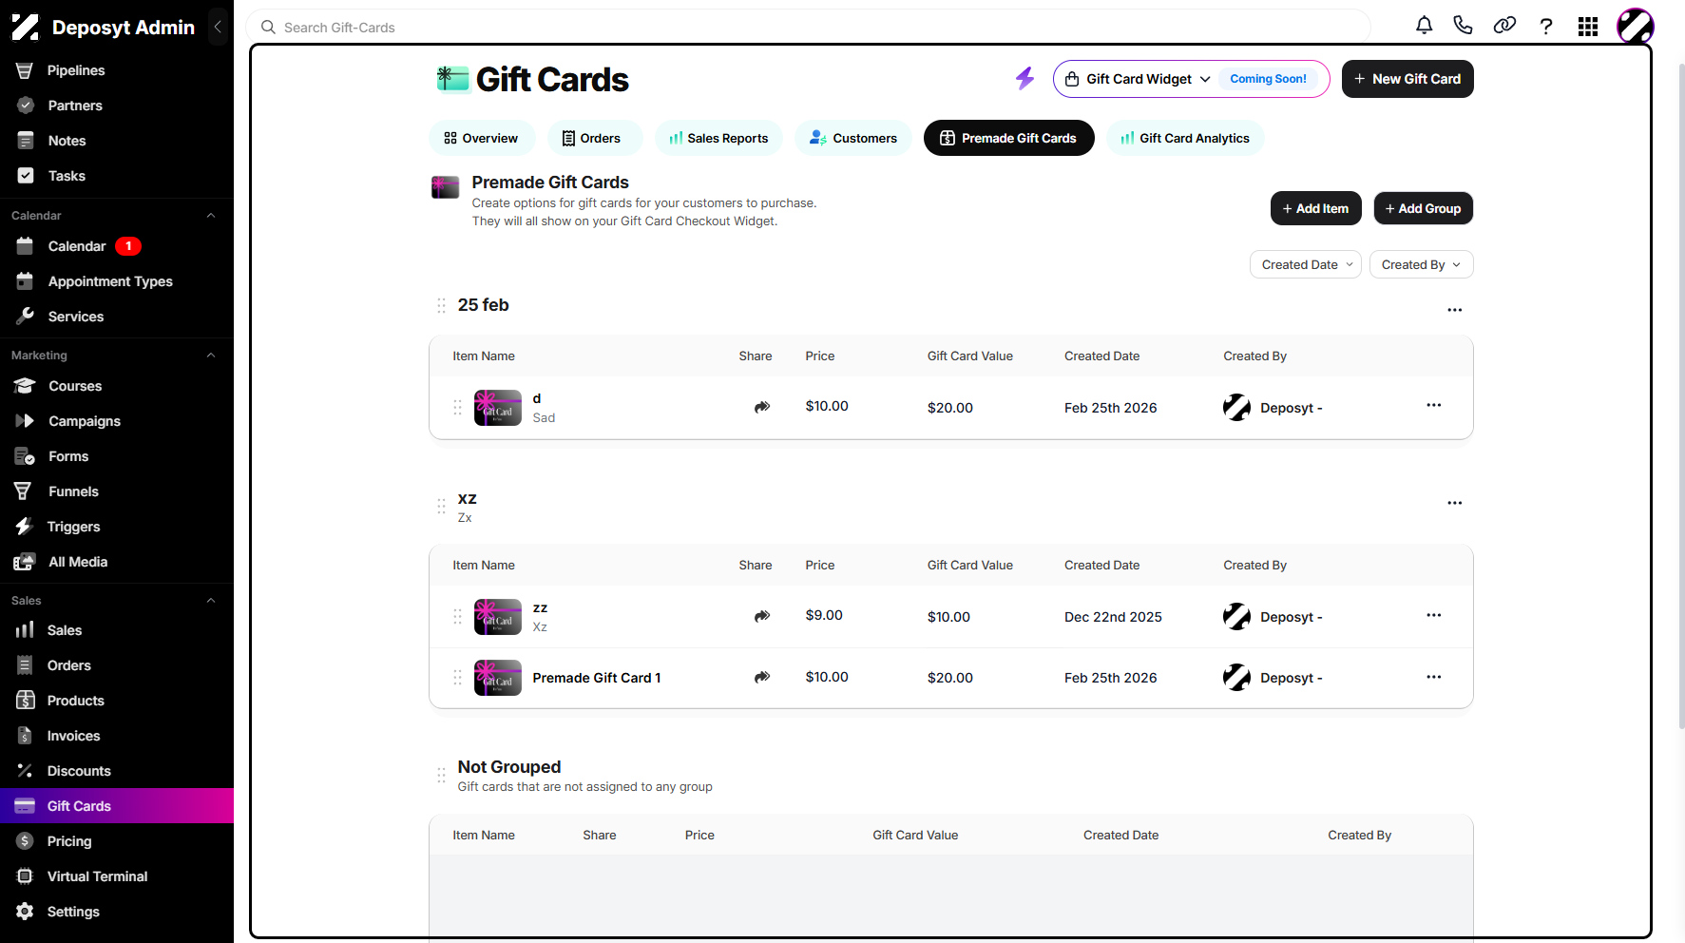Image resolution: width=1685 pixels, height=943 pixels.
Task: Open the Gift Card Analytics tab
Action: [1185, 138]
